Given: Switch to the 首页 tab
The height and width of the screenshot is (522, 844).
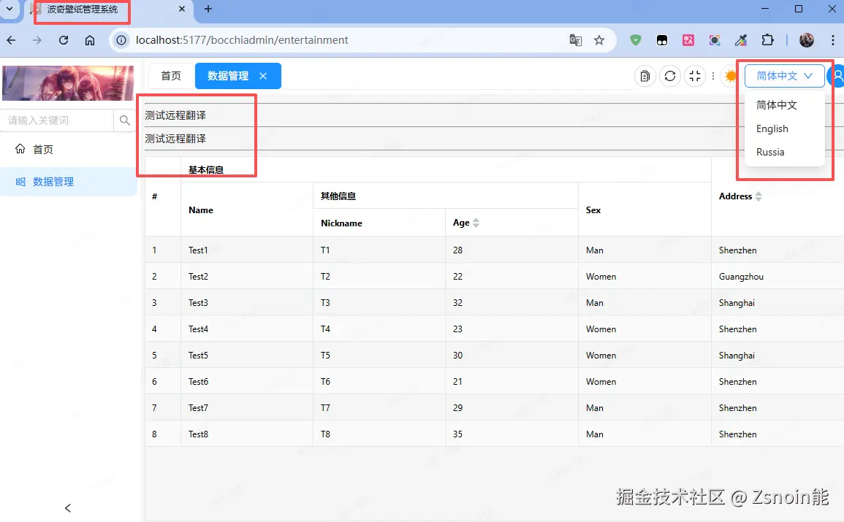Looking at the screenshot, I should (171, 76).
